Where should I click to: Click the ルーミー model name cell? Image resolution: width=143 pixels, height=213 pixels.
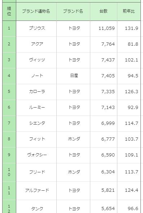pyautogui.click(x=36, y=108)
